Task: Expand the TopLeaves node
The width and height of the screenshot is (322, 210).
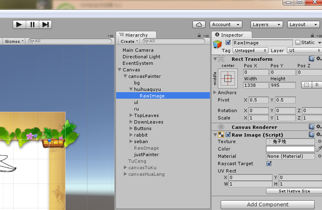Action: coord(131,115)
